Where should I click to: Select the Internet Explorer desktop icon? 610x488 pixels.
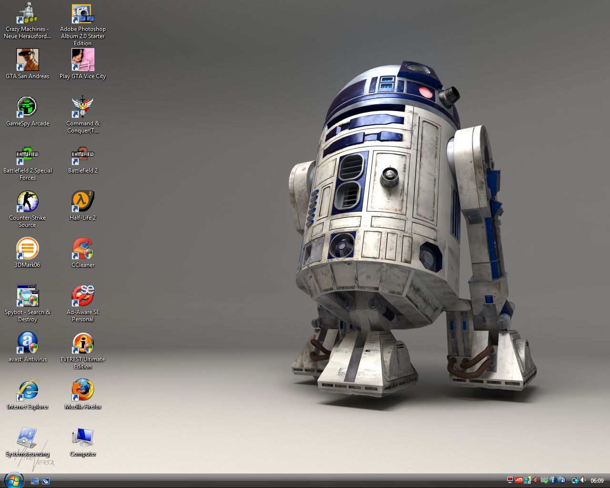tap(27, 394)
